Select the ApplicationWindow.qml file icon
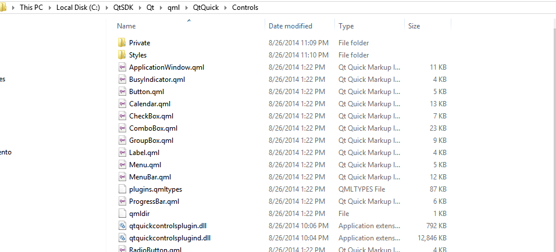Screen dimensions: 556x252 [x=122, y=67]
